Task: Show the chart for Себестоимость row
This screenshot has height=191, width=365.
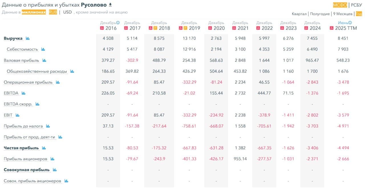Action: [43, 49]
